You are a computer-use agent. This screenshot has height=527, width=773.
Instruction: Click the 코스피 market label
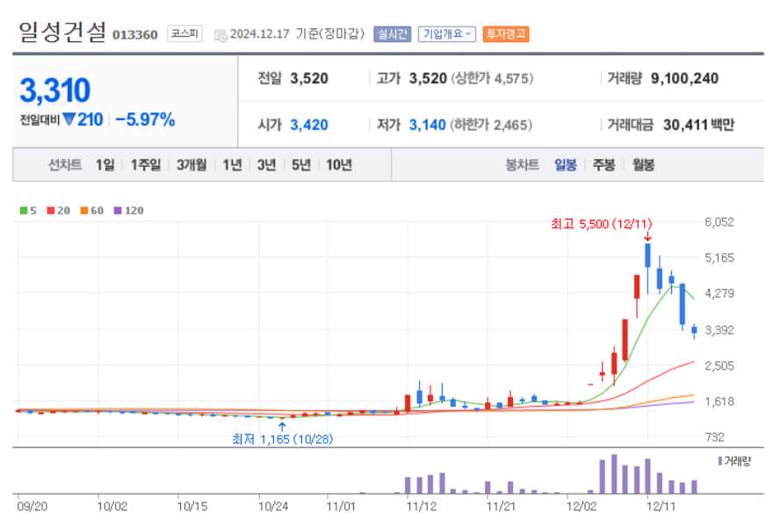(x=184, y=33)
